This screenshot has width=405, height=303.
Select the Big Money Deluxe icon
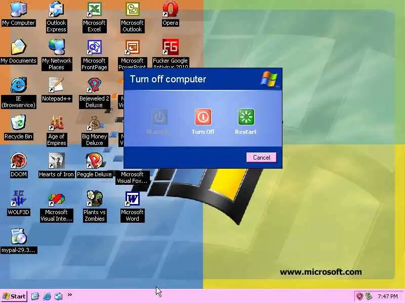(x=94, y=123)
